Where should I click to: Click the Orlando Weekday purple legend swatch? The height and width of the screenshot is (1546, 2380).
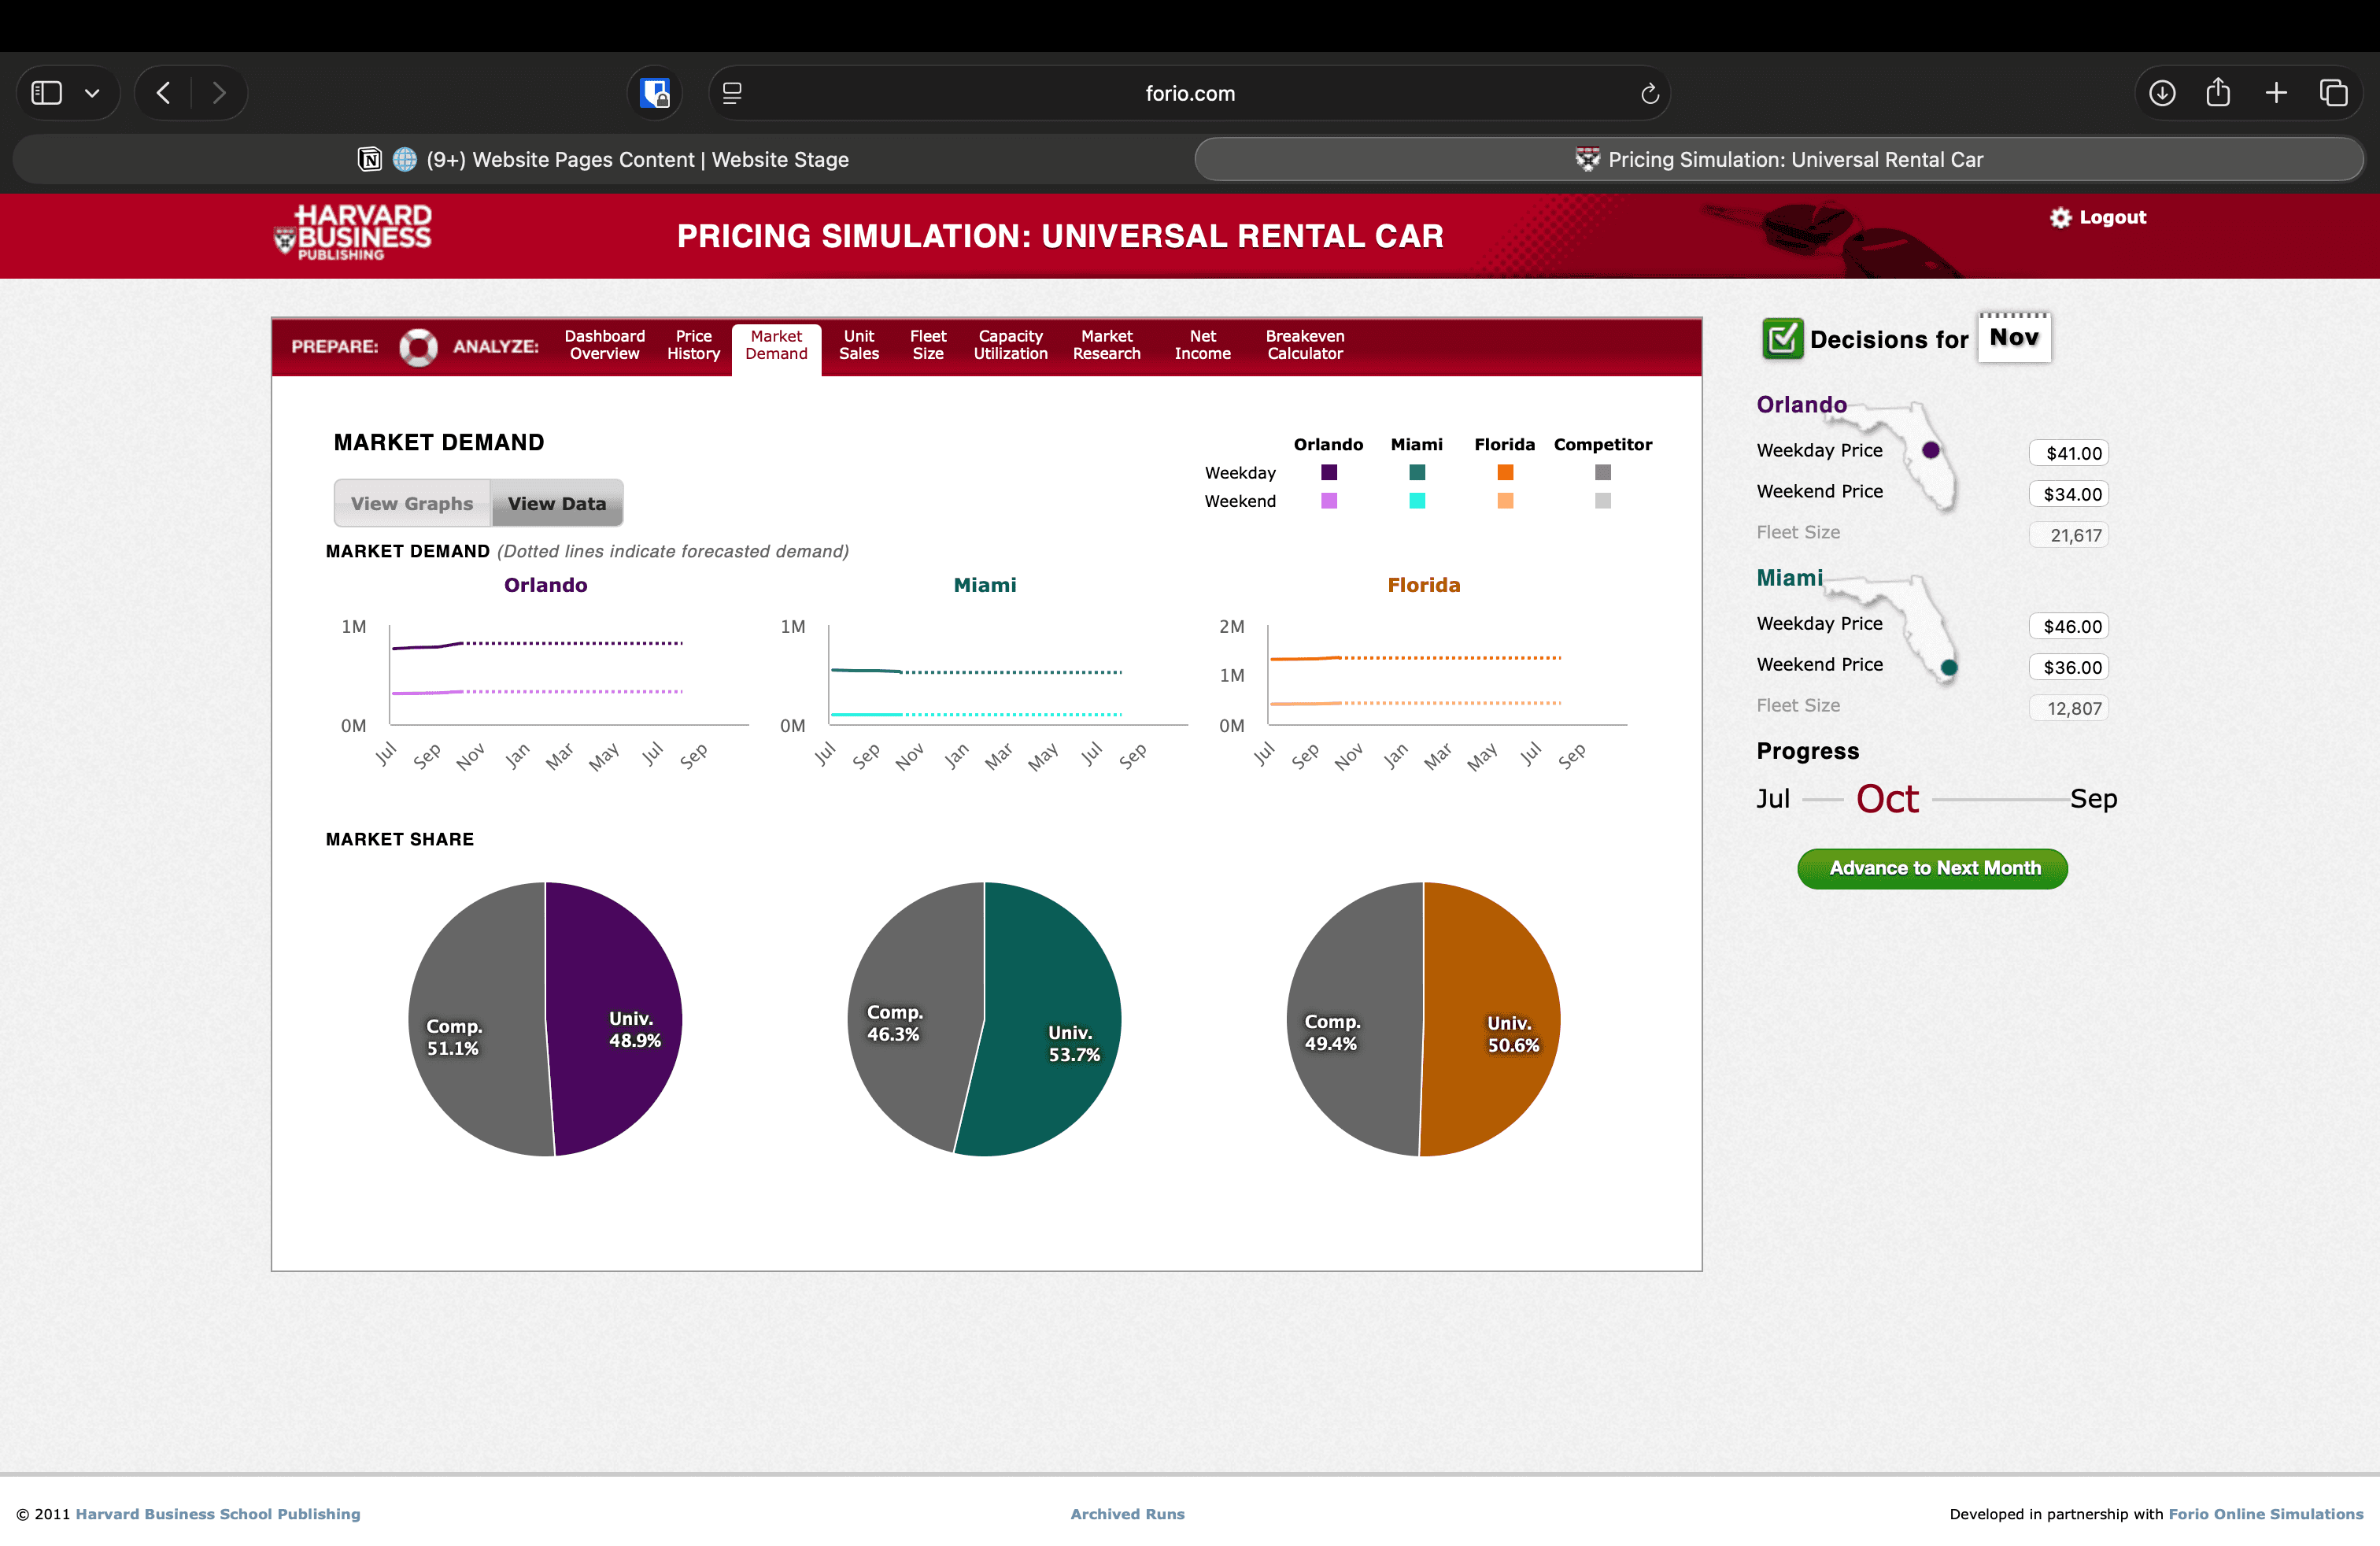click(x=1328, y=473)
